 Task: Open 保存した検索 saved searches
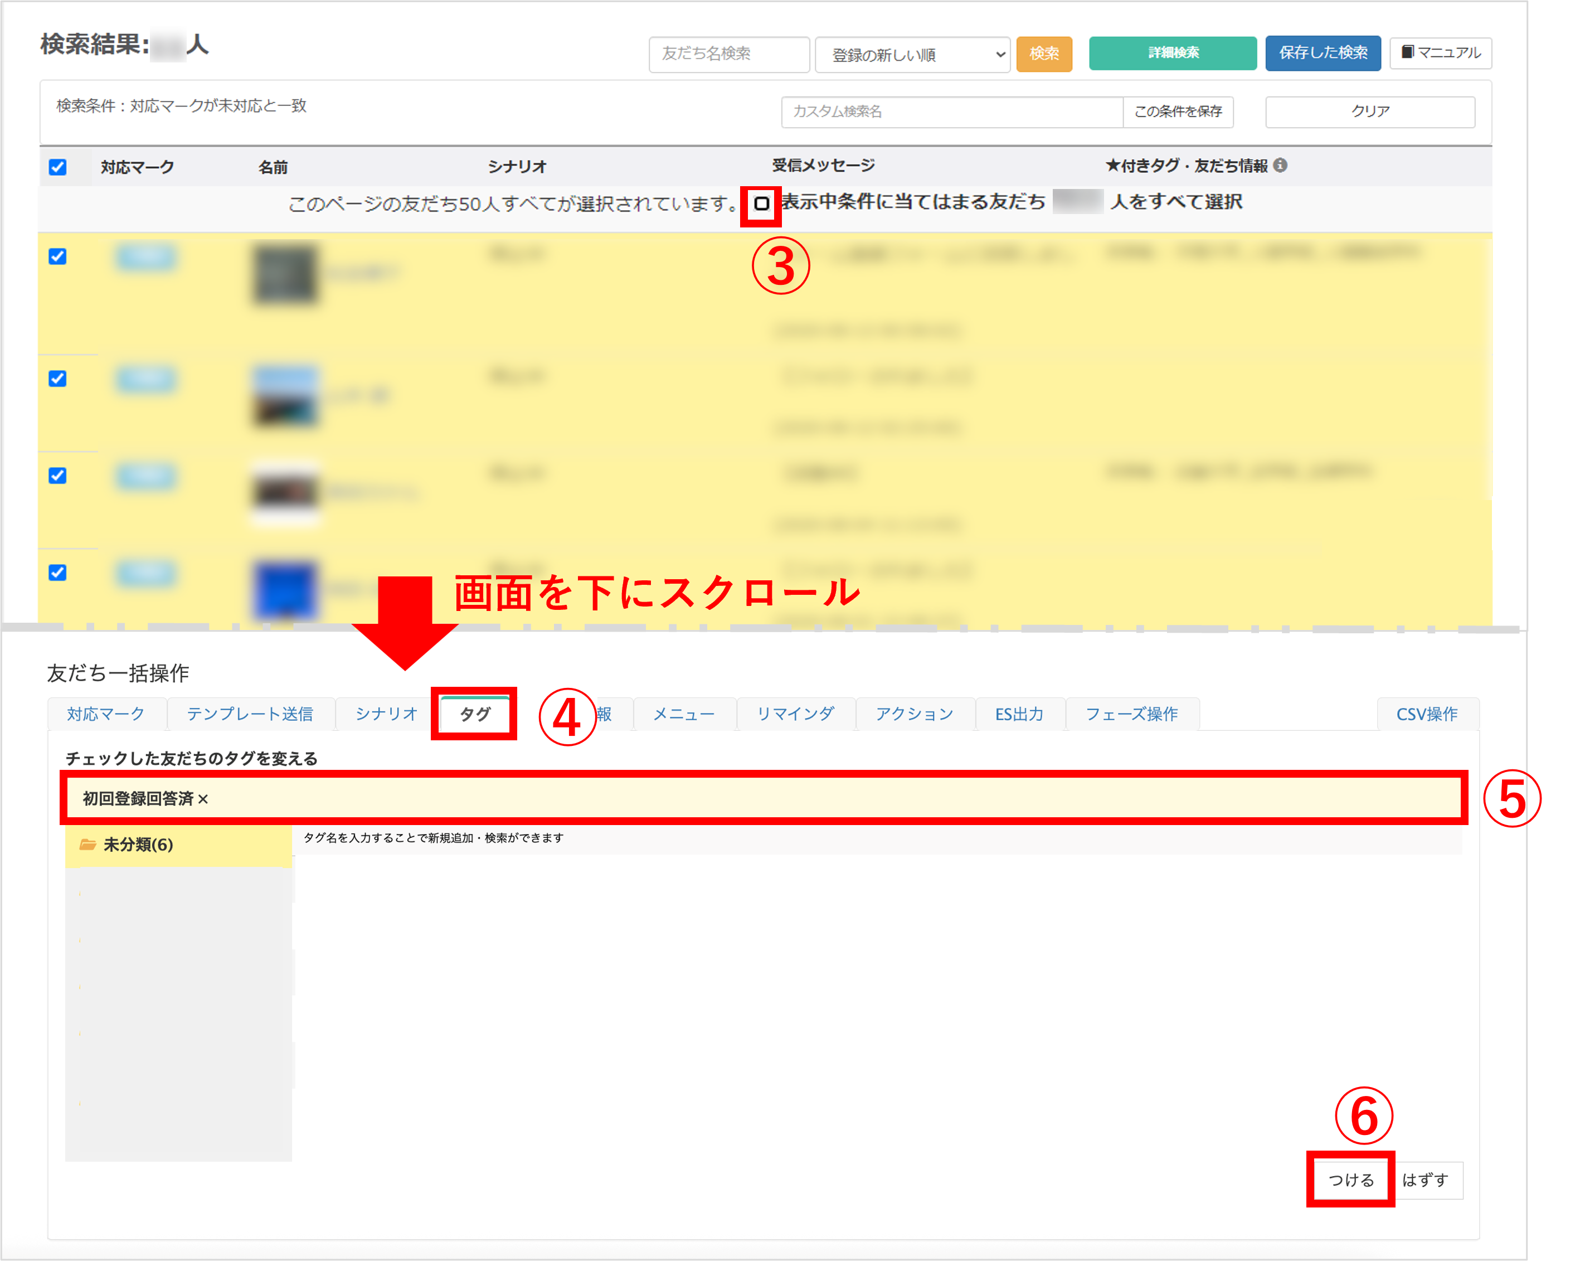[1322, 53]
